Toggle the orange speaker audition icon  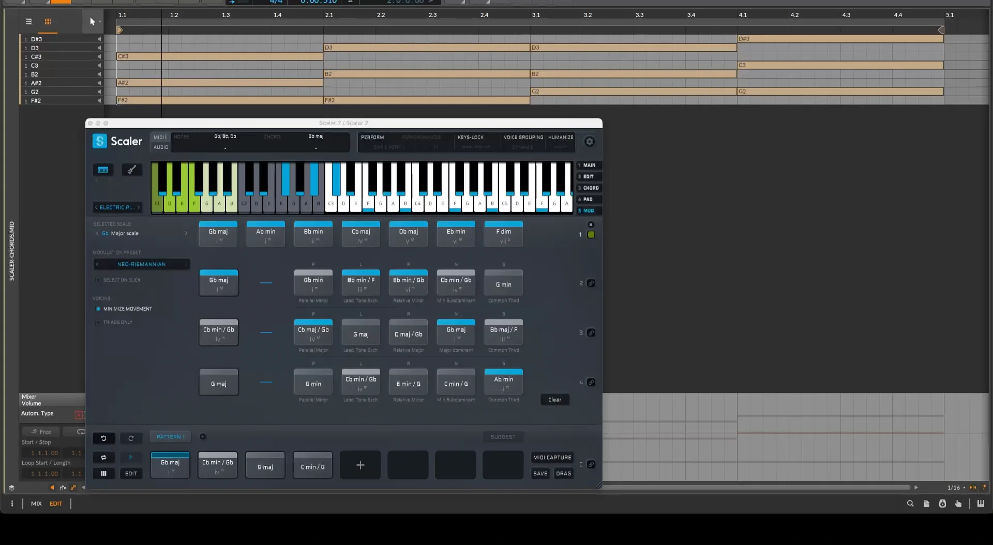coord(52,488)
